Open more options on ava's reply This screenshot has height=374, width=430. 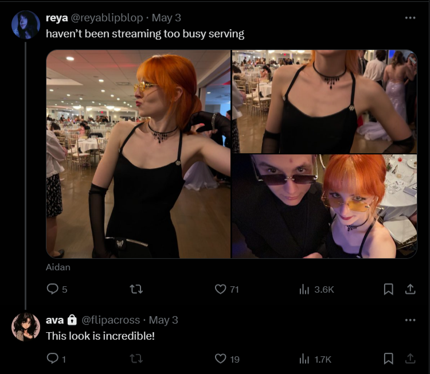pos(411,320)
